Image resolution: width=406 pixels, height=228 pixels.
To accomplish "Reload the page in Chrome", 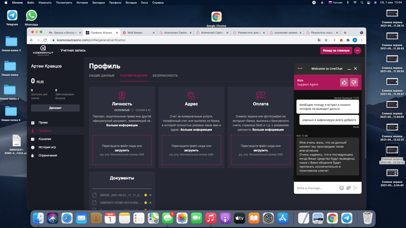I will 45,40.
